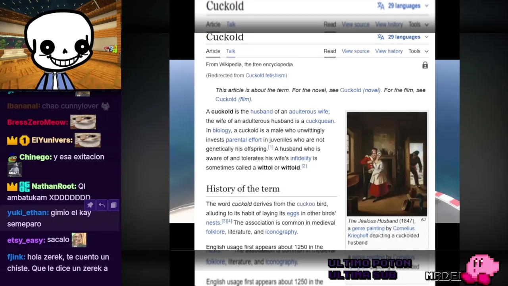Click username etsy_easy in chat

click(x=25, y=240)
